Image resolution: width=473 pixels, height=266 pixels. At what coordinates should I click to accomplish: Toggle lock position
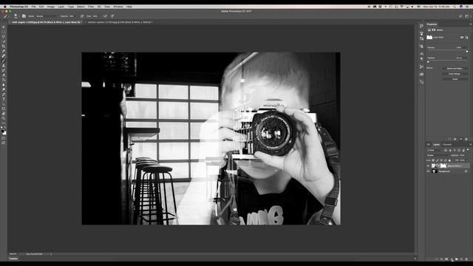click(x=441, y=160)
